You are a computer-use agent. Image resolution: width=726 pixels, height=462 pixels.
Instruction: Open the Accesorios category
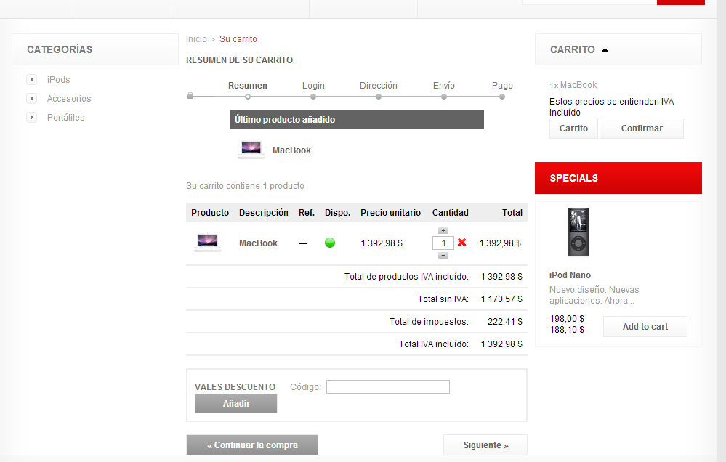69,99
